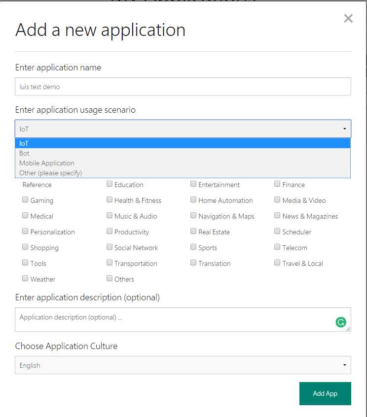Enable the Tools checkbox
367x417 pixels.
click(x=25, y=262)
